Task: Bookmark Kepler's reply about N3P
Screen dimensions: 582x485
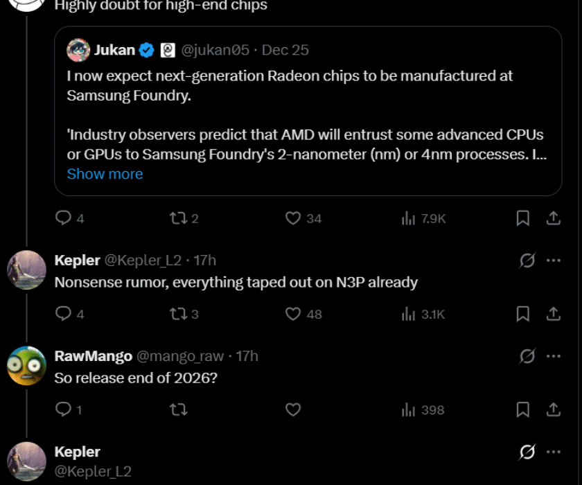Action: (523, 314)
